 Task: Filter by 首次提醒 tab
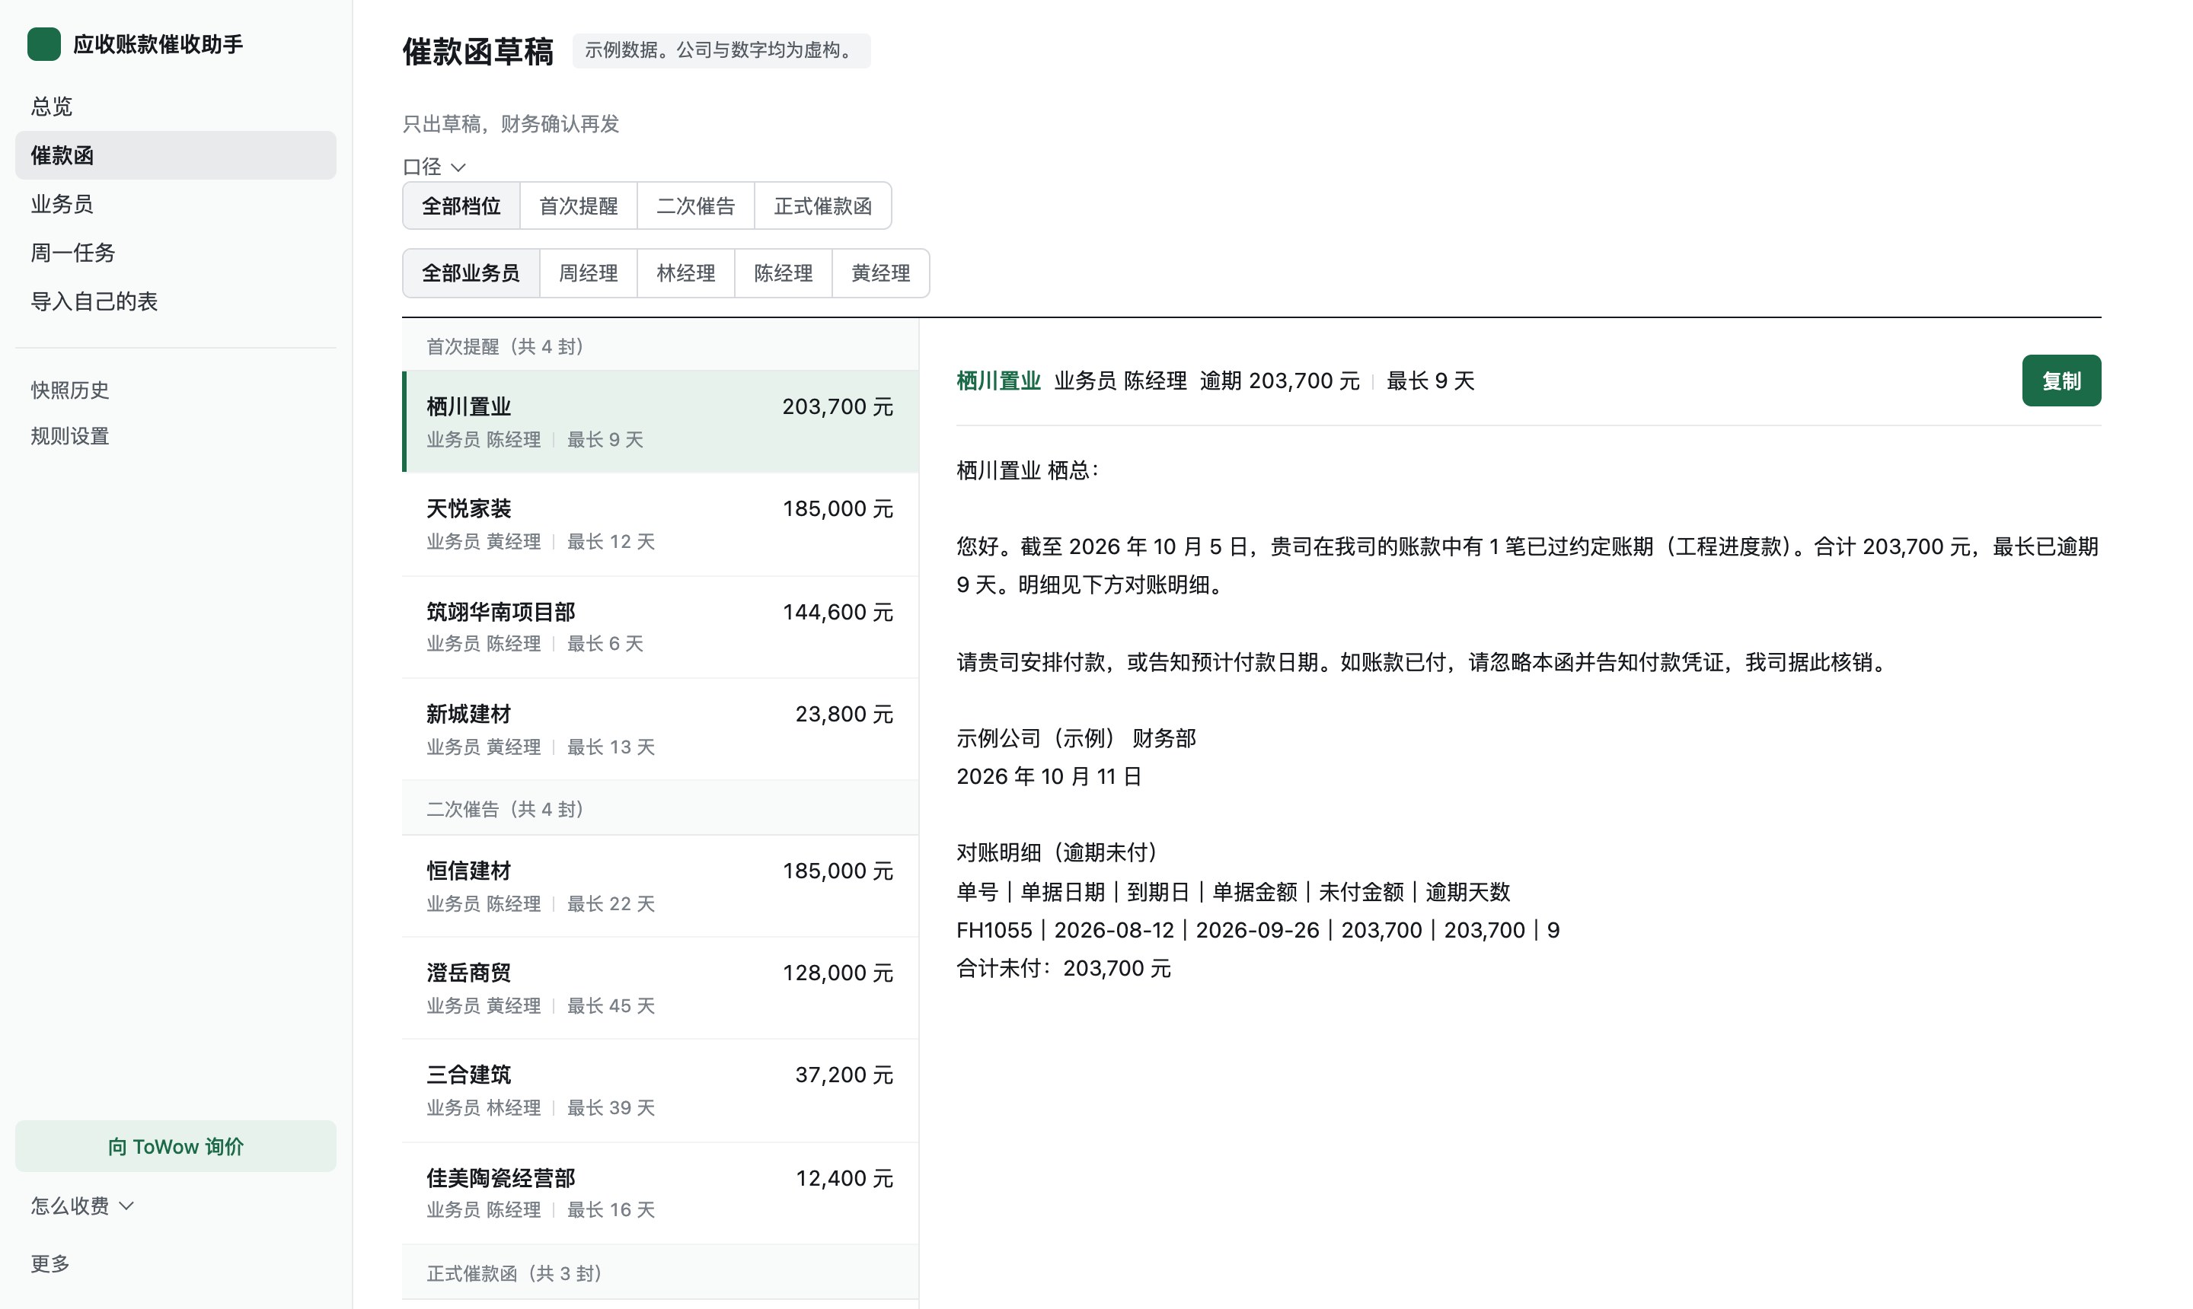pyautogui.click(x=578, y=205)
